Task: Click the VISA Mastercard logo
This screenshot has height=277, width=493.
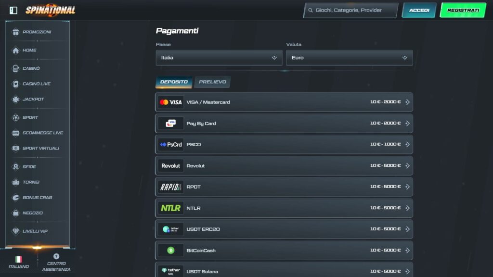Action: (x=171, y=102)
